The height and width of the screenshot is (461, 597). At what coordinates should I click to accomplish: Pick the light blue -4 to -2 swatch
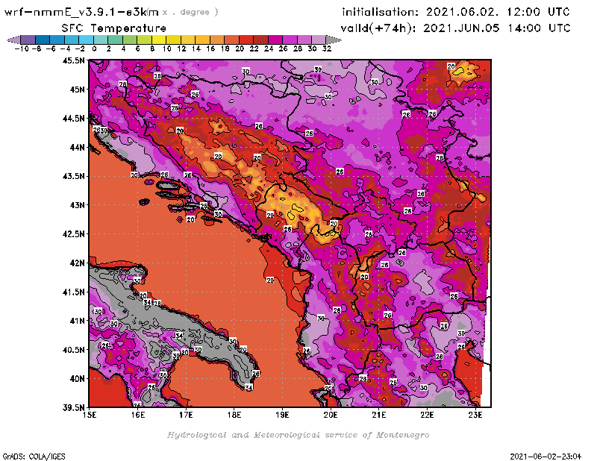tap(72, 40)
